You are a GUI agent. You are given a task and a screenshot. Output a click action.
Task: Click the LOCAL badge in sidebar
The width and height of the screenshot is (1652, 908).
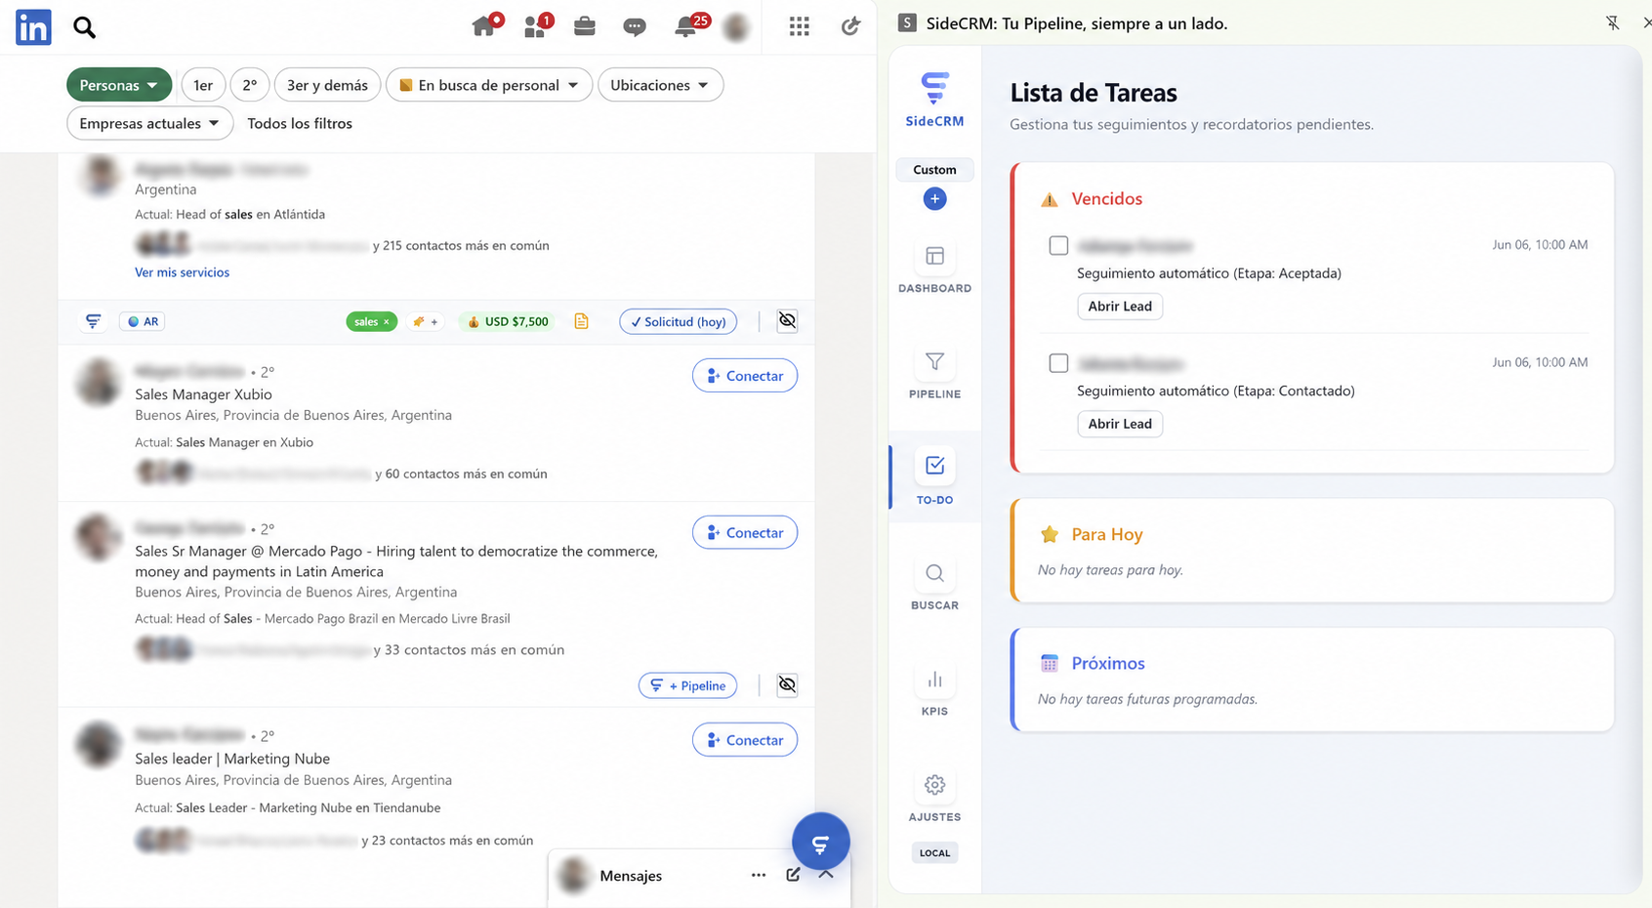tap(934, 852)
